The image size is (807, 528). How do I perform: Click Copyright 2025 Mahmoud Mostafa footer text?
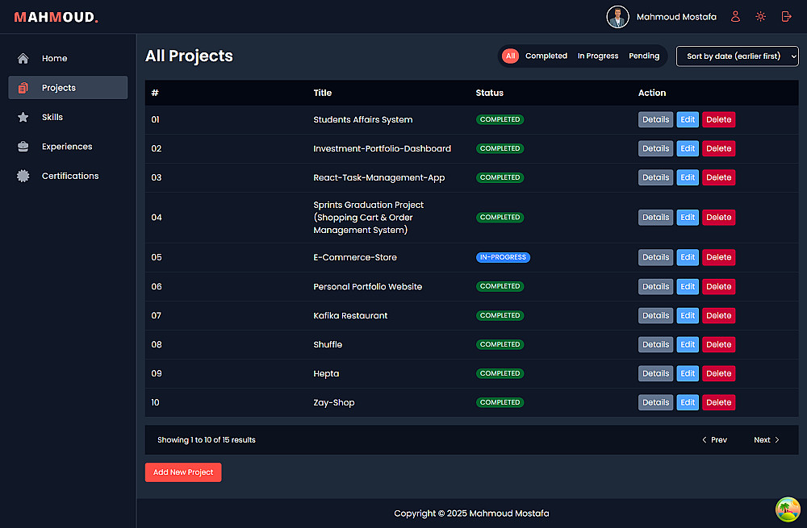click(x=471, y=513)
